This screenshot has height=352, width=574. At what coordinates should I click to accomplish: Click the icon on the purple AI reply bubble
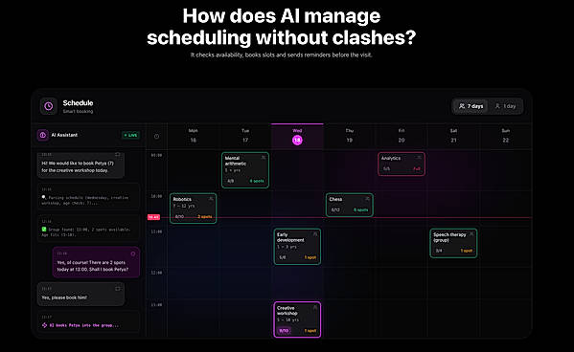133,253
